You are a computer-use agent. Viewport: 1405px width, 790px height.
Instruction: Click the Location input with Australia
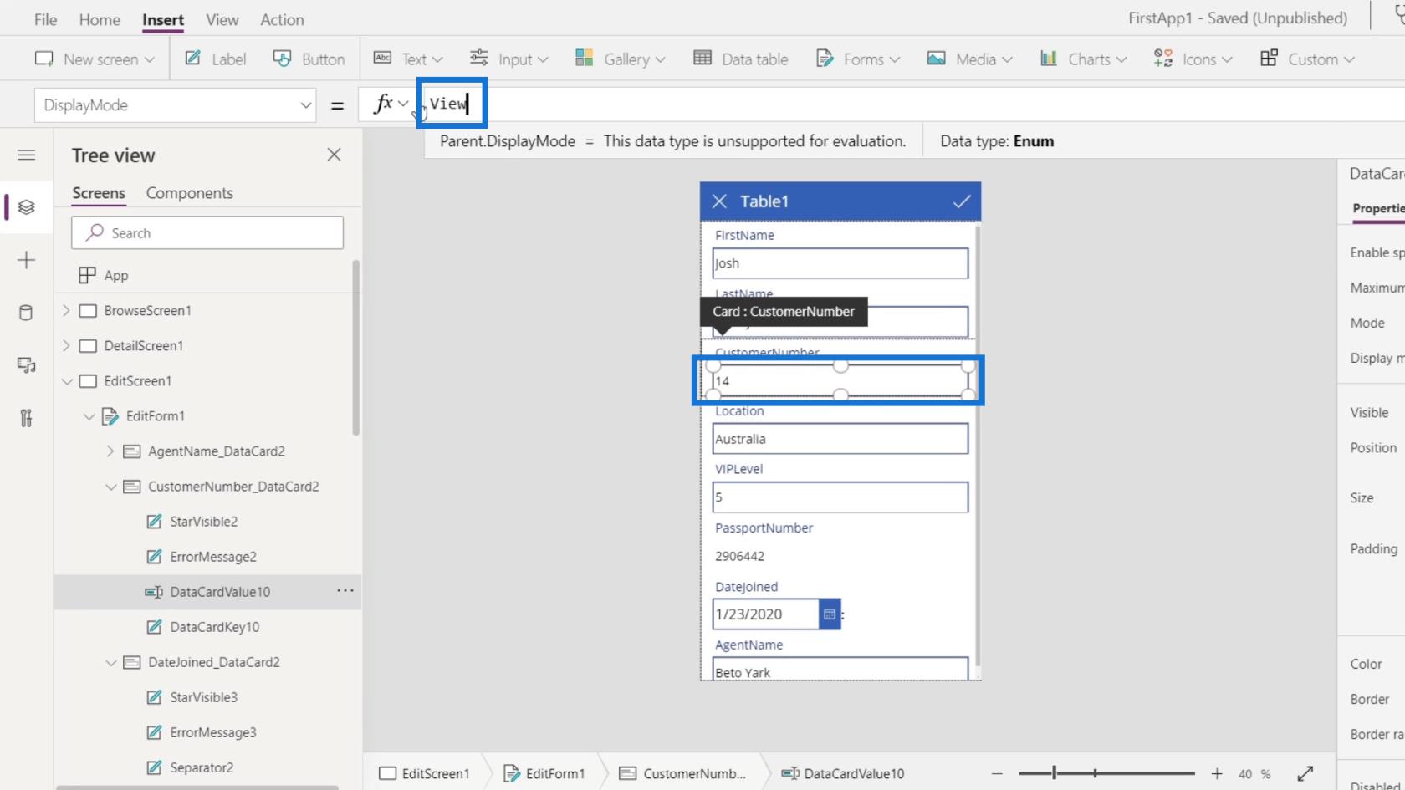pos(840,439)
